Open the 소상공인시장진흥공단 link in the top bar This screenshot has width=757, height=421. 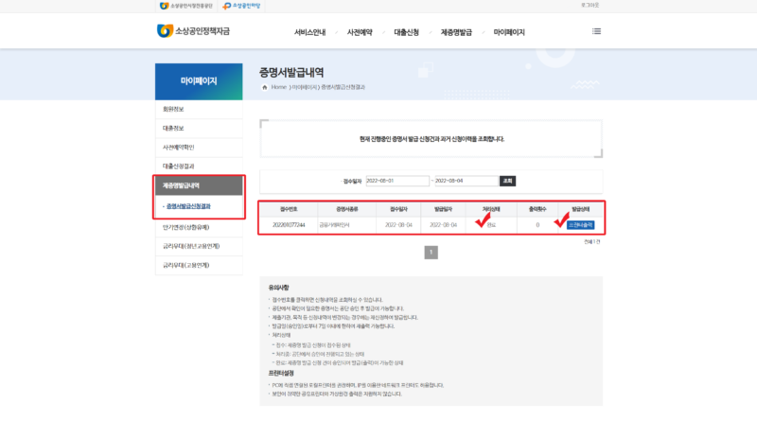[185, 6]
